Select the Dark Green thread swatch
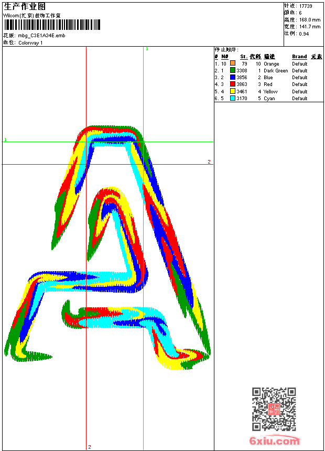The width and height of the screenshot is (325, 451). click(233, 70)
